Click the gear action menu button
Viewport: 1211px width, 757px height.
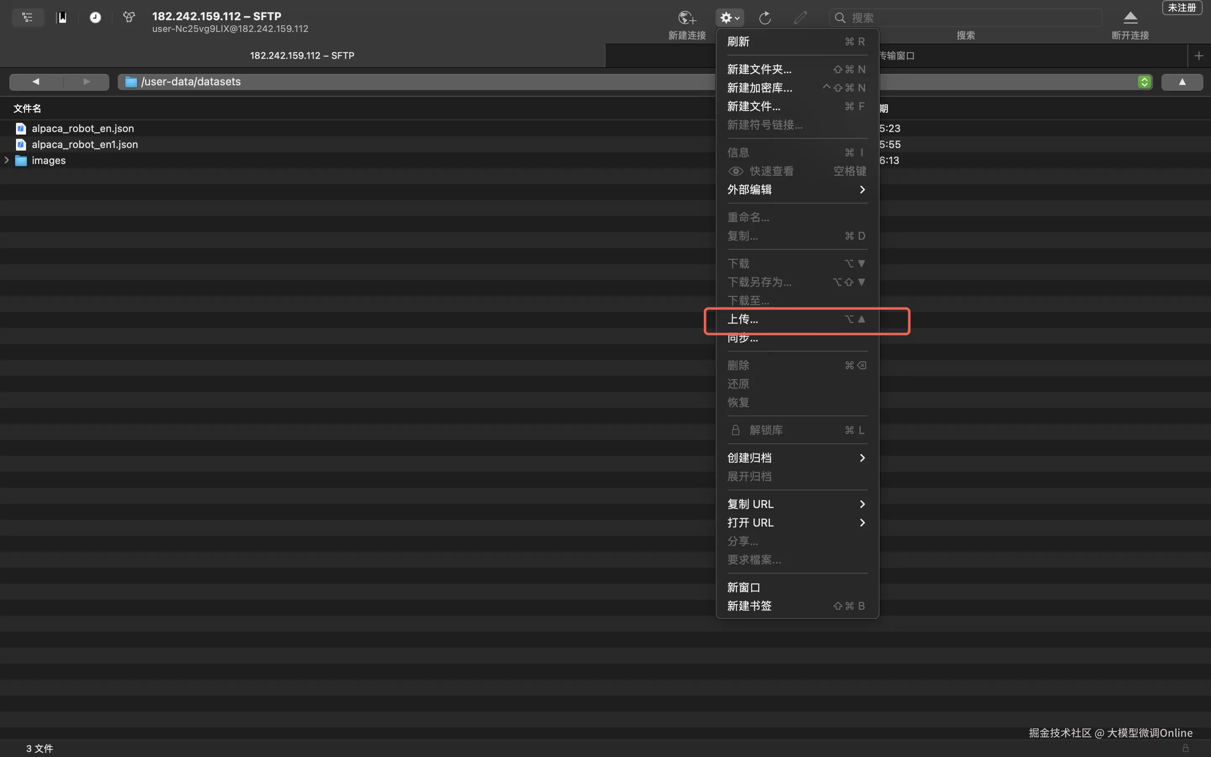(x=729, y=18)
